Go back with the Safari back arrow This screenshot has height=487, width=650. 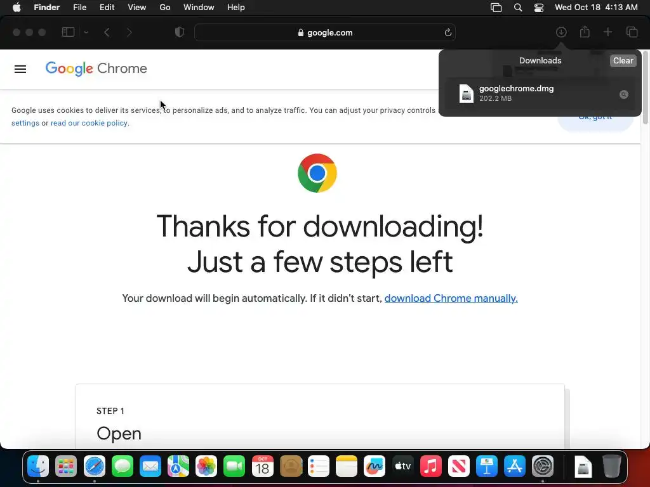(107, 32)
